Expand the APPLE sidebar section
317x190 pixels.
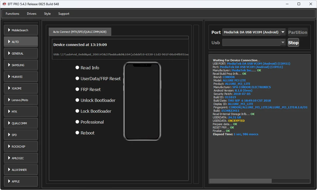tap(21, 181)
